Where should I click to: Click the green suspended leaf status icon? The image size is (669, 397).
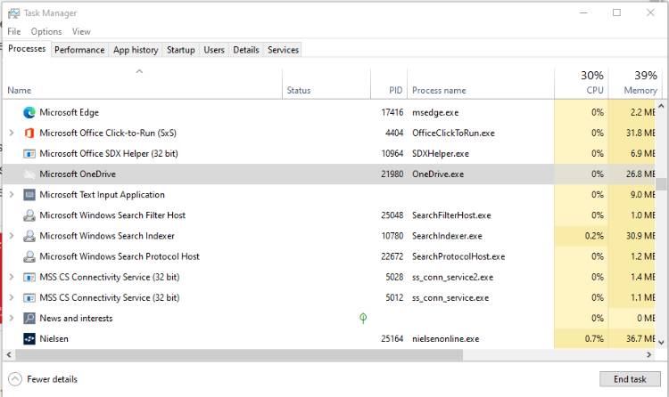[x=363, y=318]
